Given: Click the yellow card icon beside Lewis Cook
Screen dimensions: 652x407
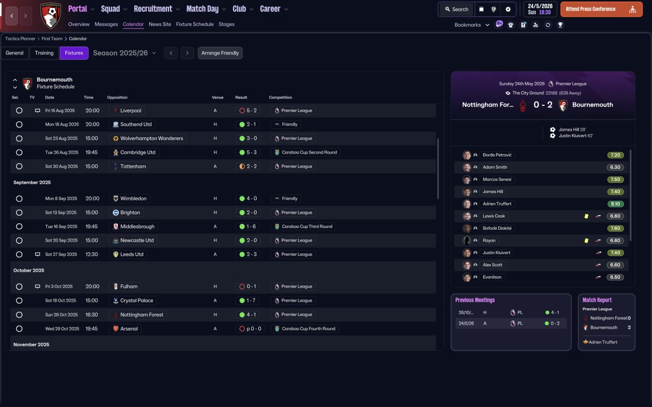Looking at the screenshot, I should coord(586,216).
